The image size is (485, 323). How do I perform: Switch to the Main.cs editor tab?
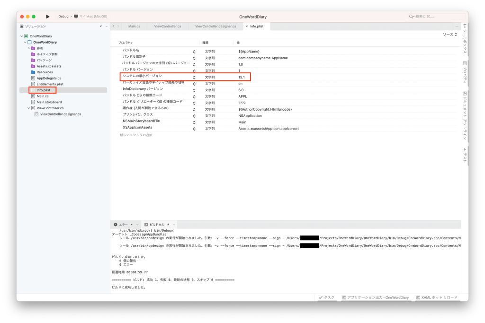coord(134,26)
